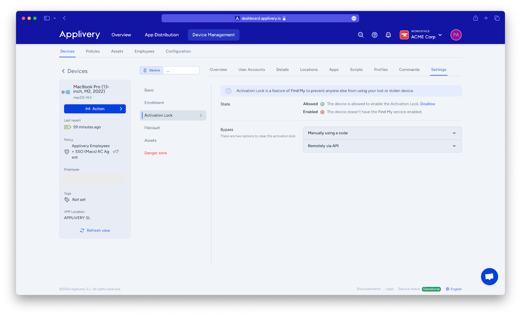Image resolution: width=521 pixels, height=316 pixels.
Task: Switch to the Assets tab in sub navigation
Action: [117, 51]
